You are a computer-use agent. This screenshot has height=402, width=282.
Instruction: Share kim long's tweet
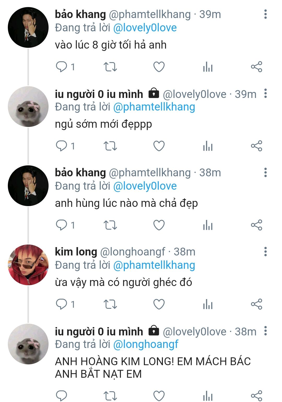click(256, 304)
